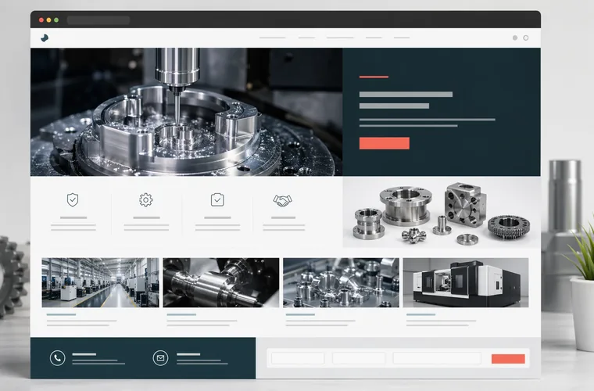This screenshot has width=594, height=391.
Task: Open the first navigation menu item
Action: click(x=272, y=38)
